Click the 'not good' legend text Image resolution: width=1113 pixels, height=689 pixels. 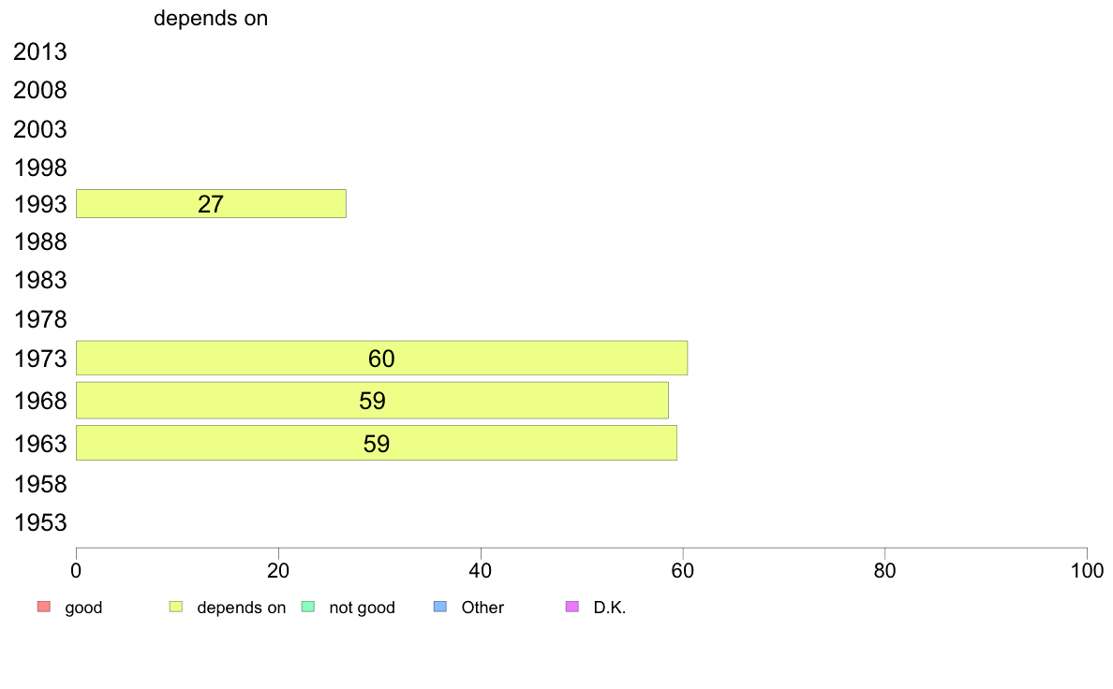click(x=362, y=608)
